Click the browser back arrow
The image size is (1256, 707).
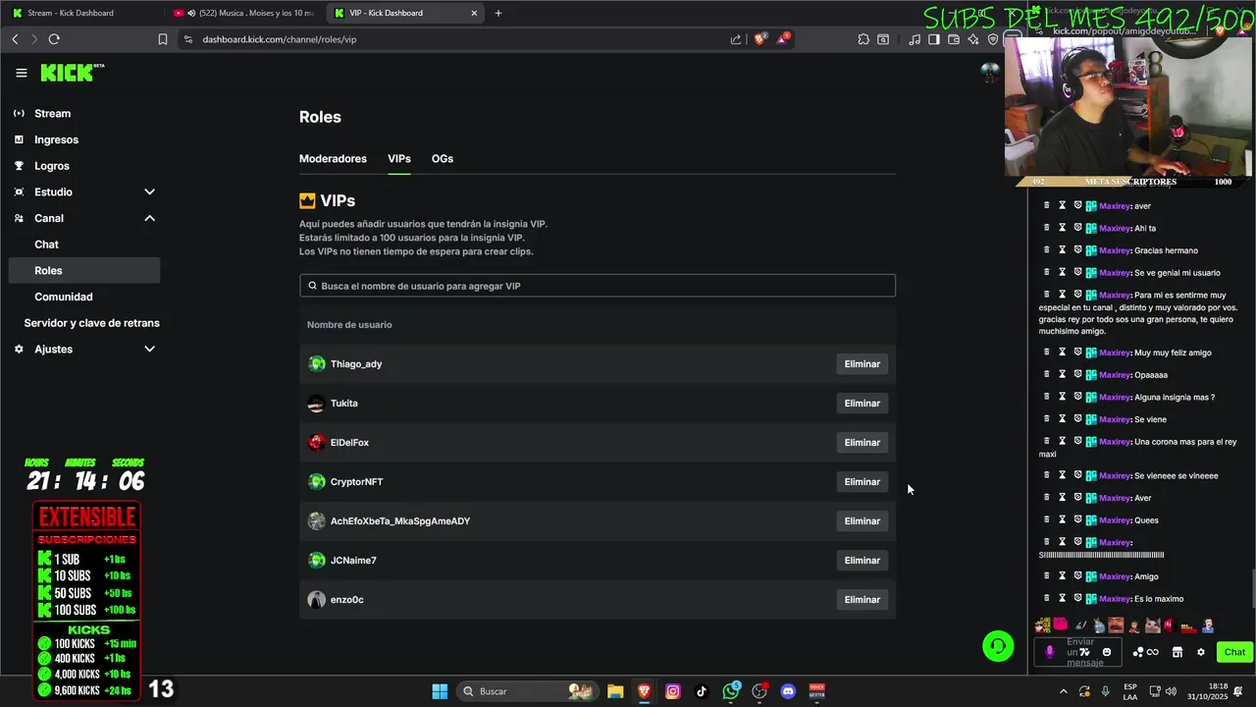tap(15, 39)
